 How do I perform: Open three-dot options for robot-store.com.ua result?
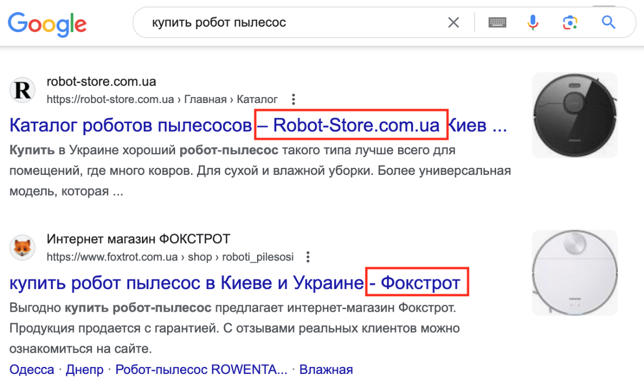293,100
